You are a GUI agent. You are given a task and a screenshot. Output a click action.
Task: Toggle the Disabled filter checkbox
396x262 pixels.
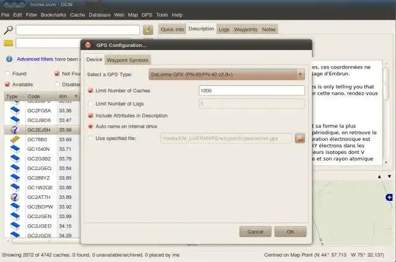[57, 84]
